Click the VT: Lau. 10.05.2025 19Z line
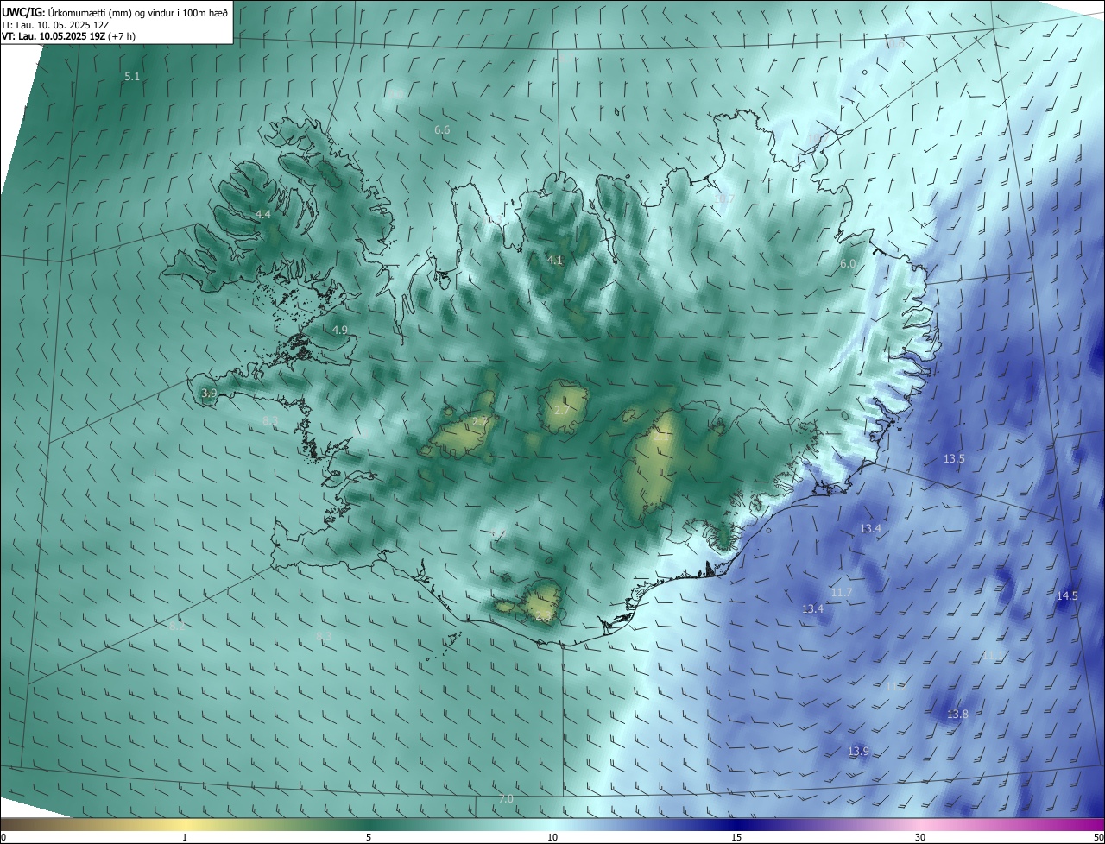 [x=69, y=36]
